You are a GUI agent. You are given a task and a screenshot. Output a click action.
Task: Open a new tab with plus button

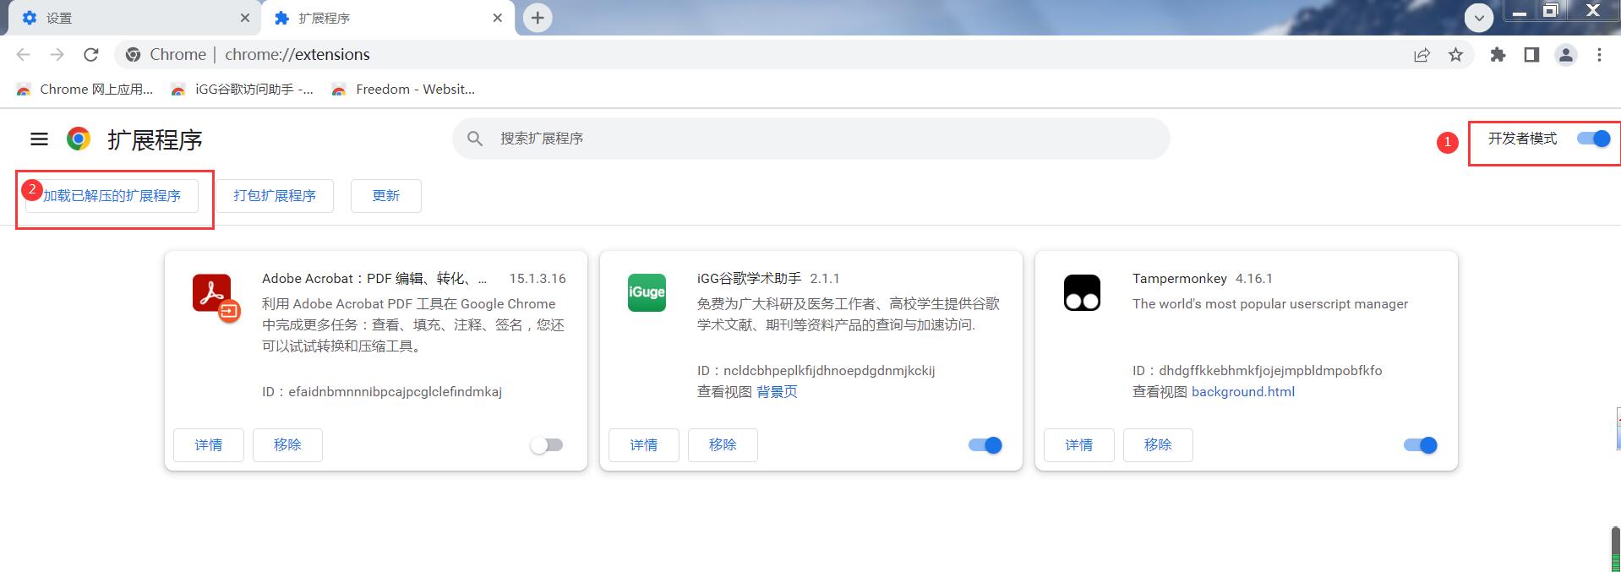(538, 18)
